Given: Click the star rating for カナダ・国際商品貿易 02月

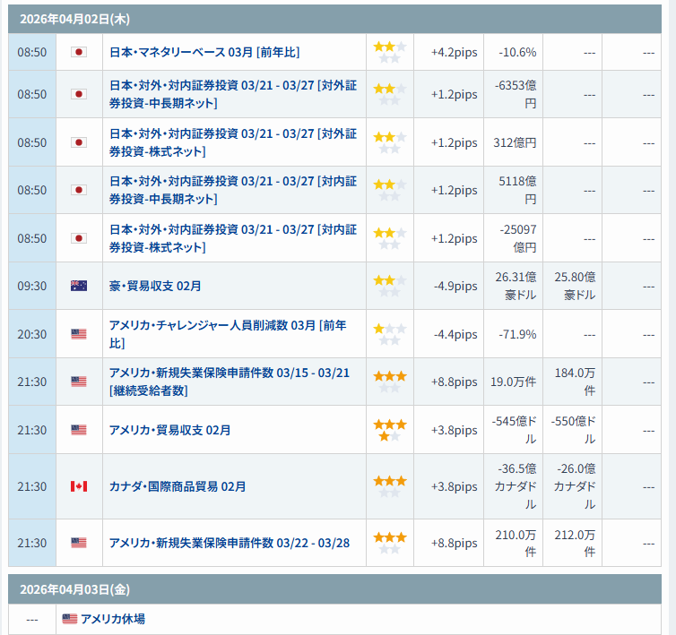Looking at the screenshot, I should tap(389, 486).
